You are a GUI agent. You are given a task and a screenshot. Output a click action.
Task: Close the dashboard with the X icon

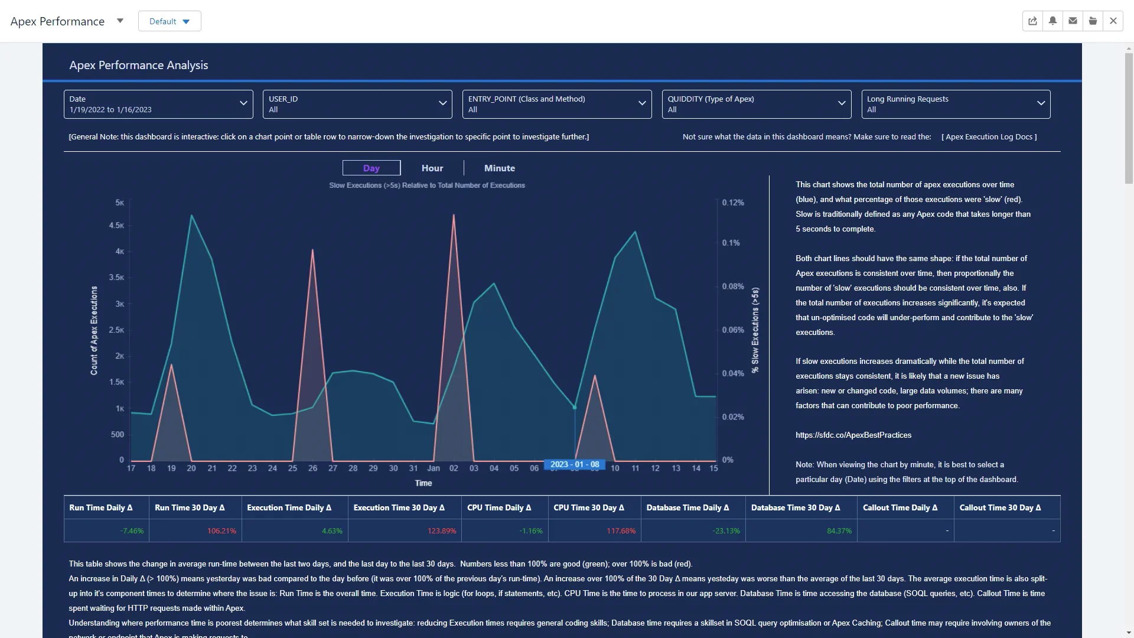pos(1113,21)
